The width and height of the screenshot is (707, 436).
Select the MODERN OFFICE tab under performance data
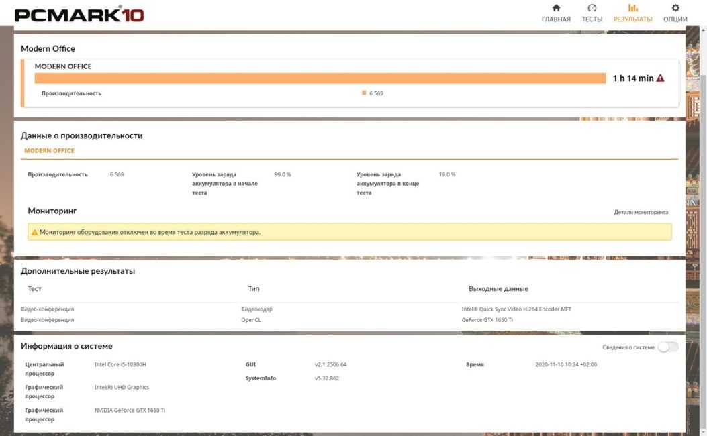(49, 151)
